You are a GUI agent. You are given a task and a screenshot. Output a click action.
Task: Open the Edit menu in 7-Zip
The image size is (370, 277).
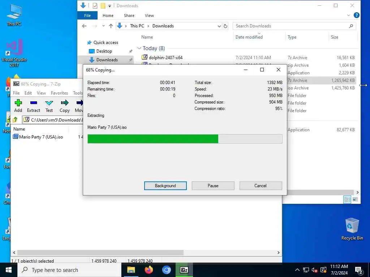click(28, 93)
